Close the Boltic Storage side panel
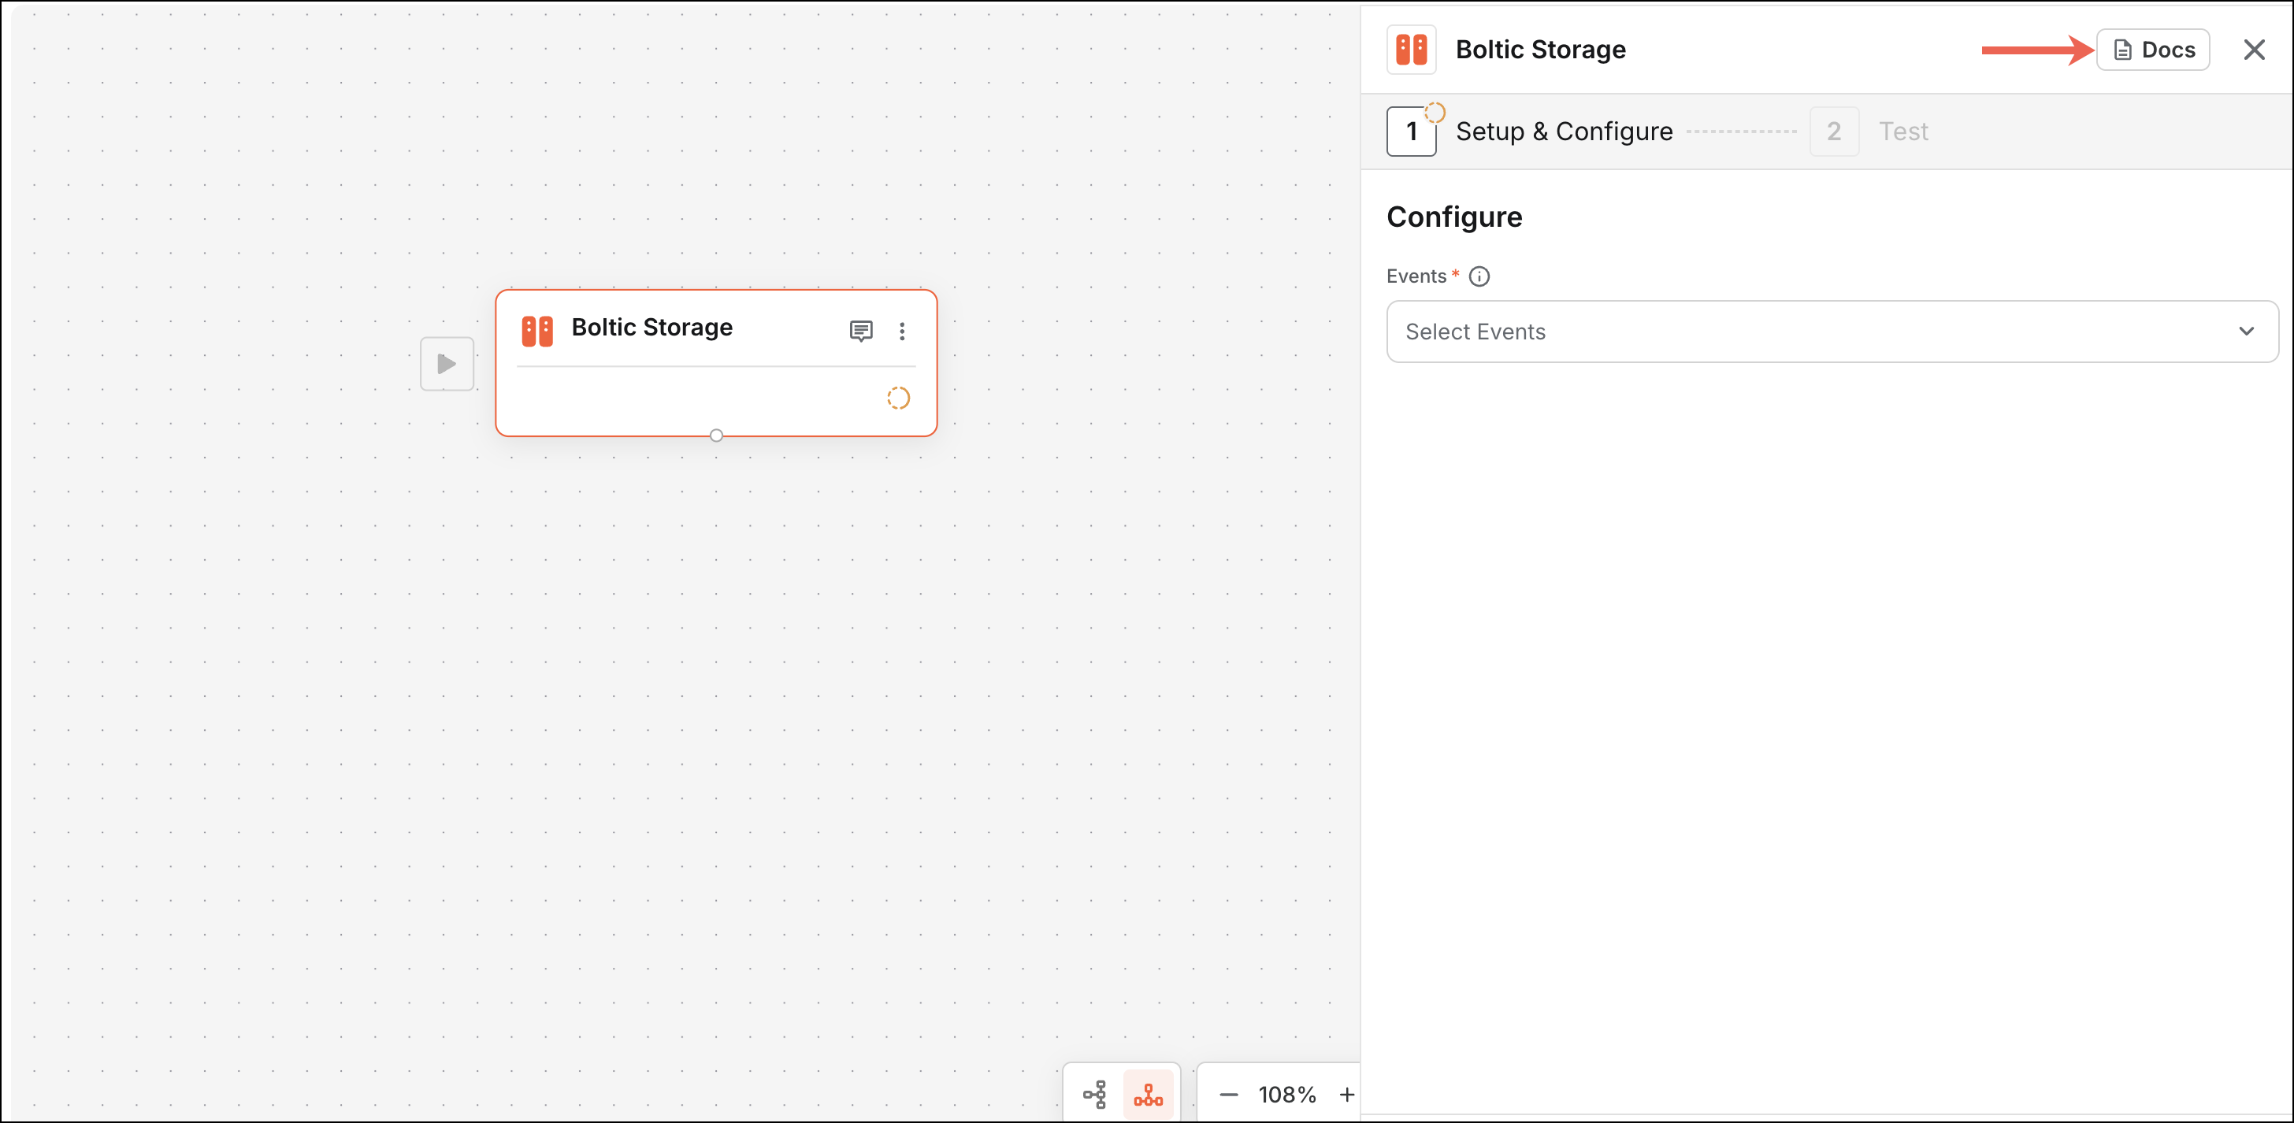2294x1123 pixels. click(x=2253, y=50)
